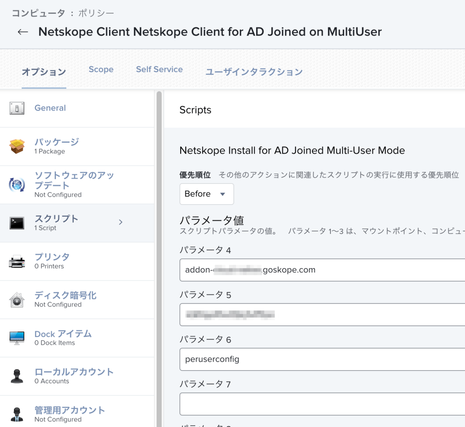Select the disk encryption vault icon
The height and width of the screenshot is (427, 465).
[x=17, y=300]
